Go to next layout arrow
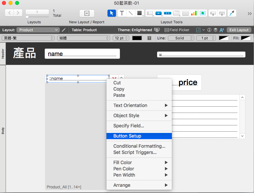 click(18, 13)
